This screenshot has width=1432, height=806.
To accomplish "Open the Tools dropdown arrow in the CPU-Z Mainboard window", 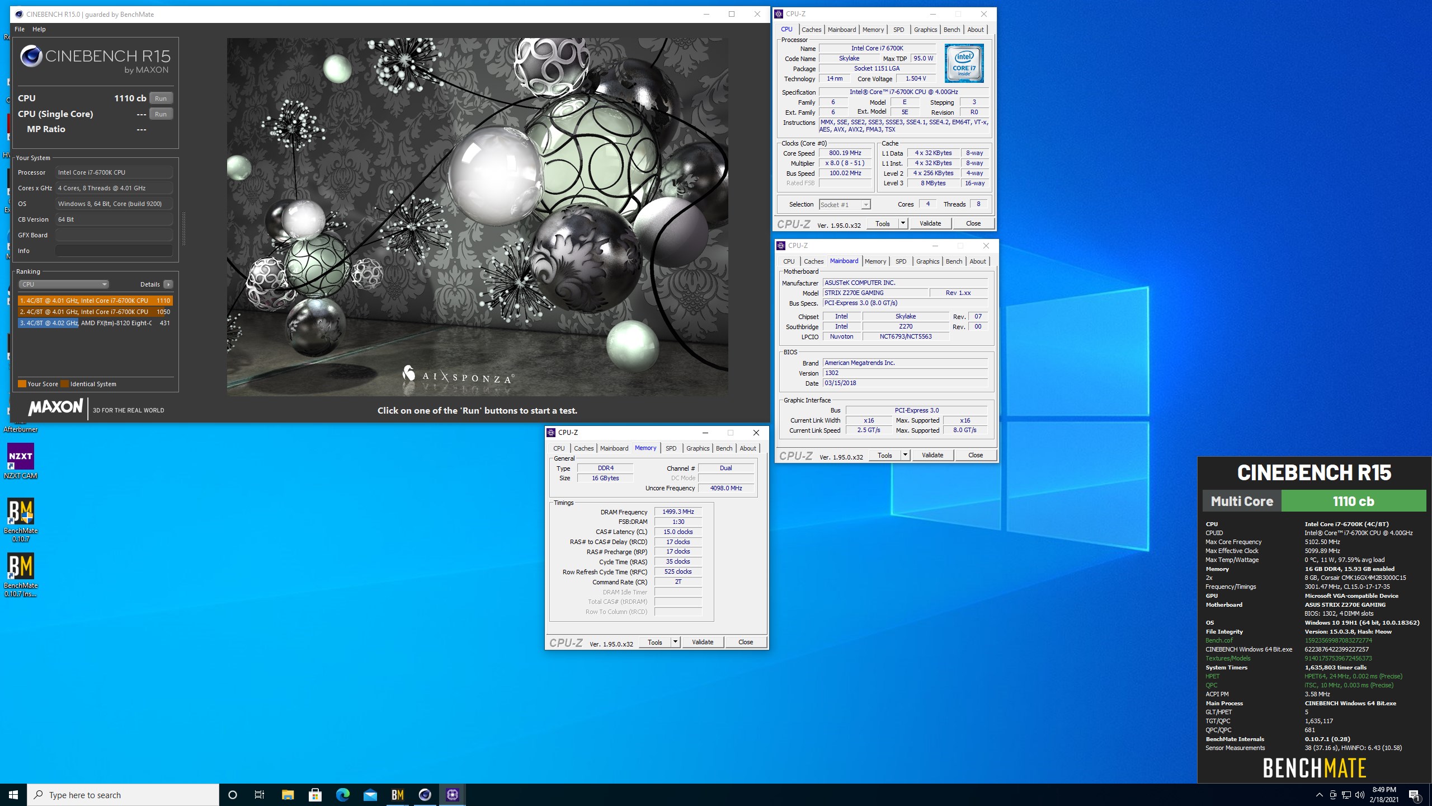I will pos(905,455).
